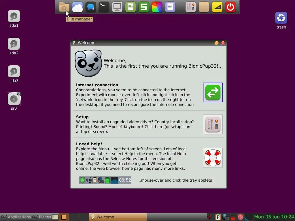Minimize the Welcome window
This screenshot has width=295, height=221.
click(217, 43)
